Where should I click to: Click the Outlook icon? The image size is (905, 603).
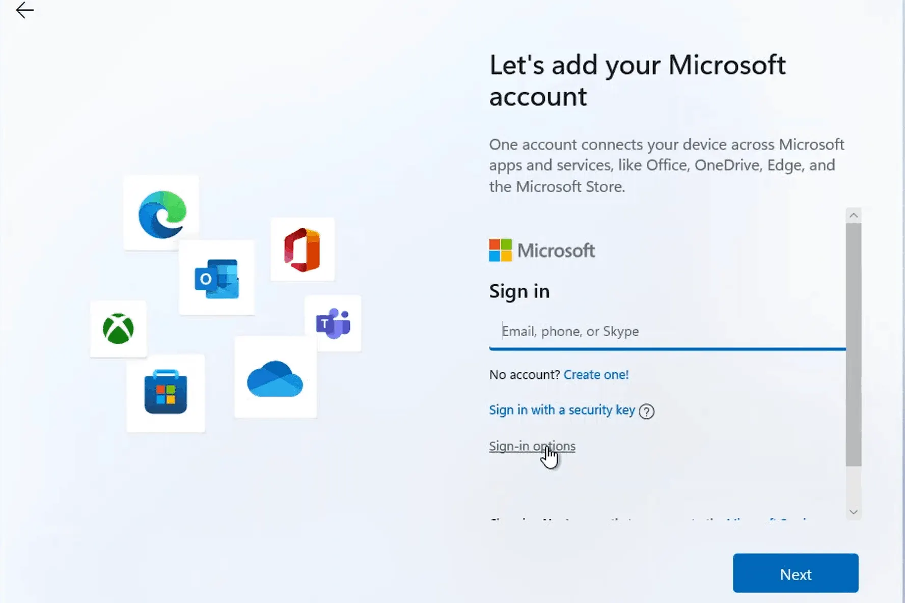(216, 278)
